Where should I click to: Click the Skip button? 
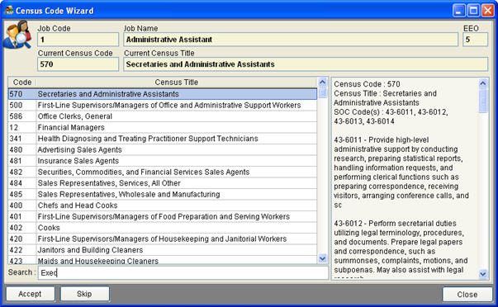click(85, 294)
